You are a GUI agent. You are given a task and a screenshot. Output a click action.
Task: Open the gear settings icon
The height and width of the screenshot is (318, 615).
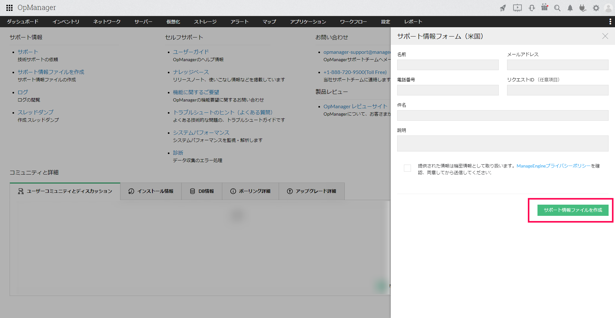[x=596, y=8]
